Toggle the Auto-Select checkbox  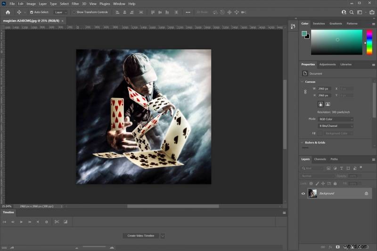[x=32, y=12]
